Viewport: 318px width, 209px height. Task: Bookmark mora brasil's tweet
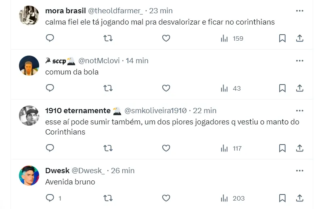[282, 38]
